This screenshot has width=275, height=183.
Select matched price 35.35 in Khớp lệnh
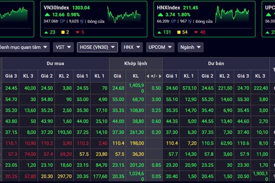pos(118,110)
